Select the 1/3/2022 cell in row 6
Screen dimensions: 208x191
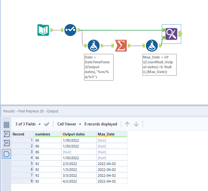coord(79,170)
